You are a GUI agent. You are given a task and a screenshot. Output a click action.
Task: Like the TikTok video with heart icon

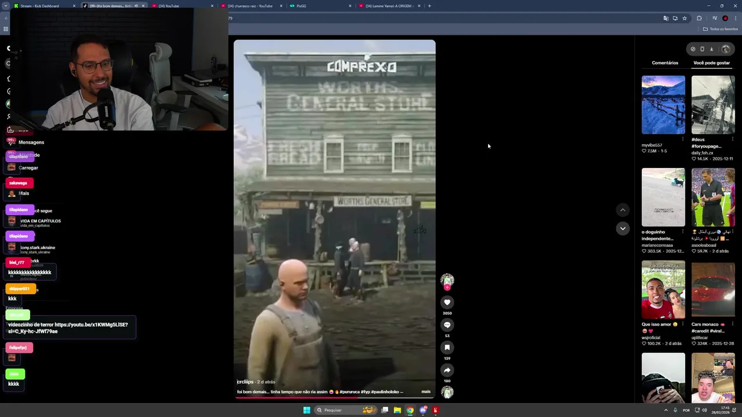click(447, 302)
